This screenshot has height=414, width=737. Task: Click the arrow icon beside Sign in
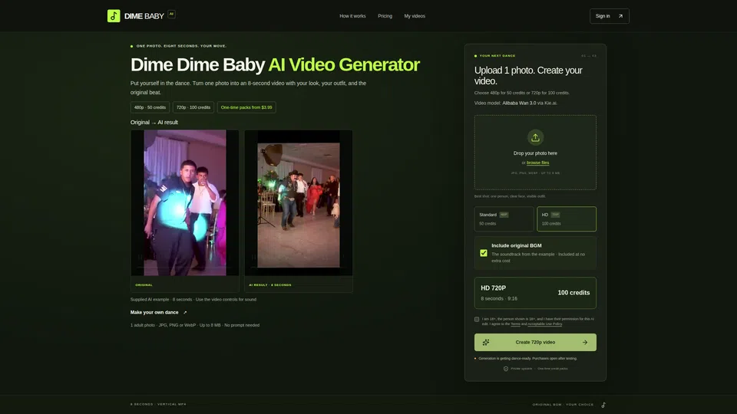[620, 16]
